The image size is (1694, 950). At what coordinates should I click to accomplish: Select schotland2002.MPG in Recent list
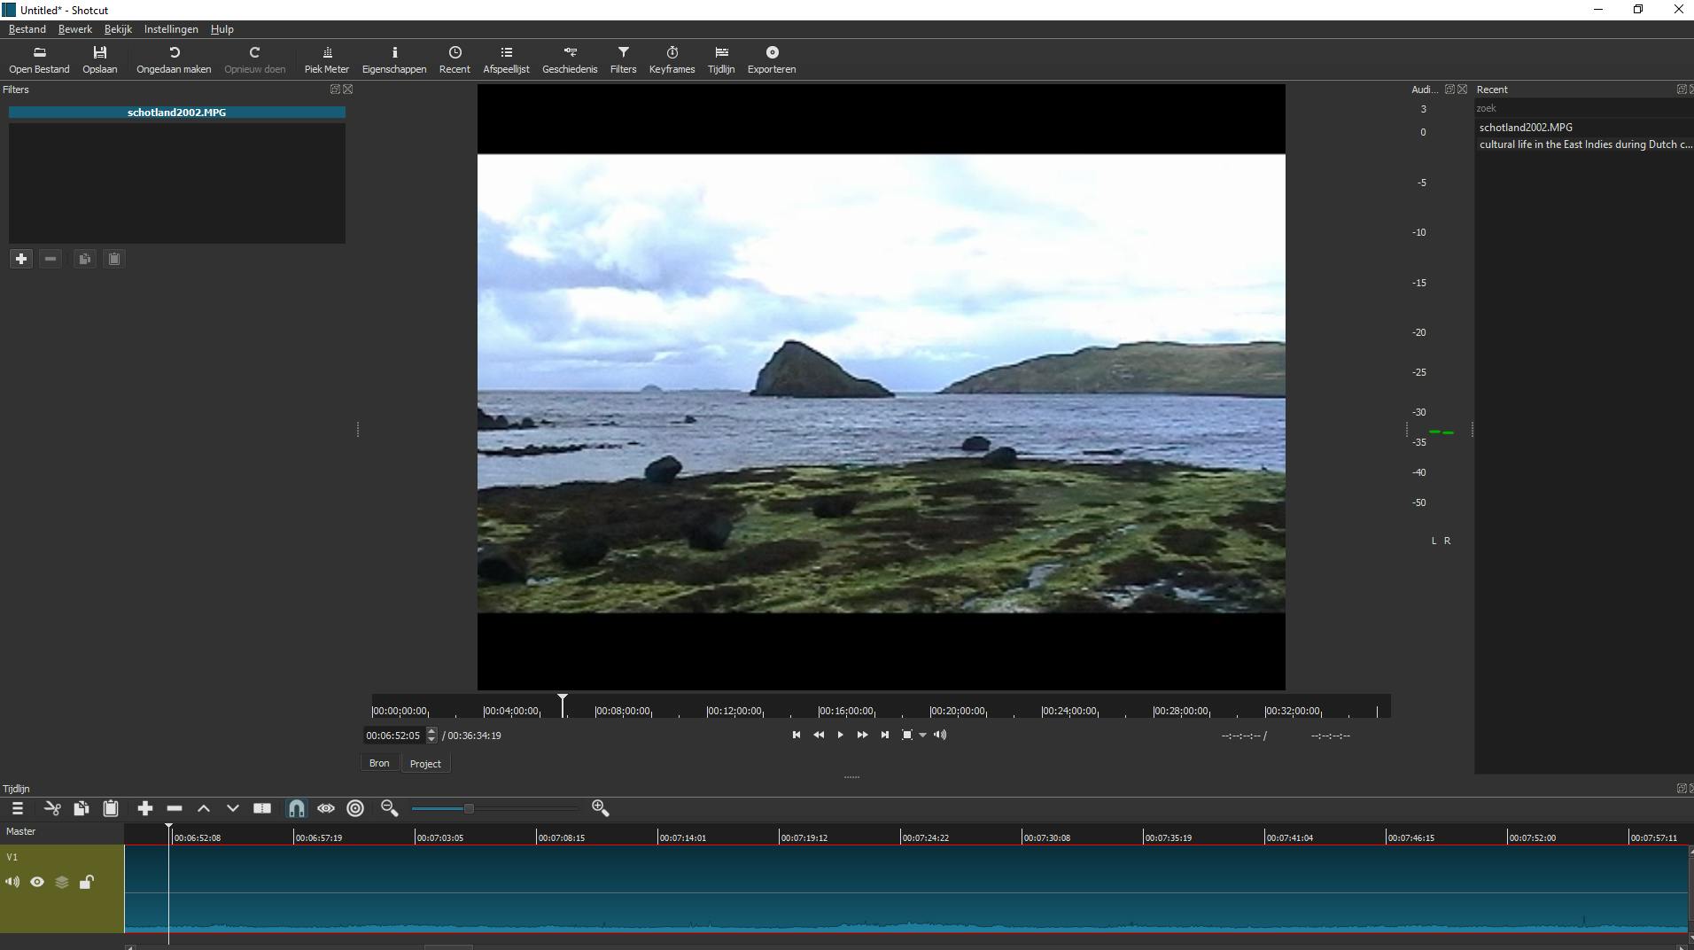pos(1526,128)
